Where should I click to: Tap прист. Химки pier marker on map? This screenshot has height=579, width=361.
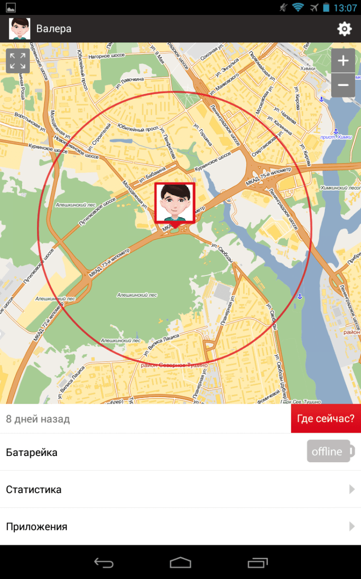point(336,132)
